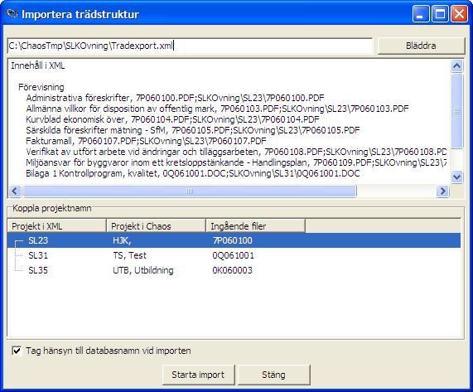The height and width of the screenshot is (392, 473).
Task: Click the Bläddra browse button
Action: (x=421, y=46)
